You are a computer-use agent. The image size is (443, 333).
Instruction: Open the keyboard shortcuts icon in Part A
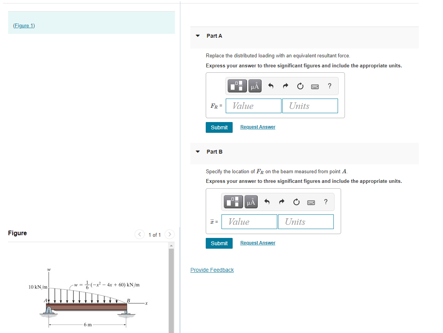[315, 86]
